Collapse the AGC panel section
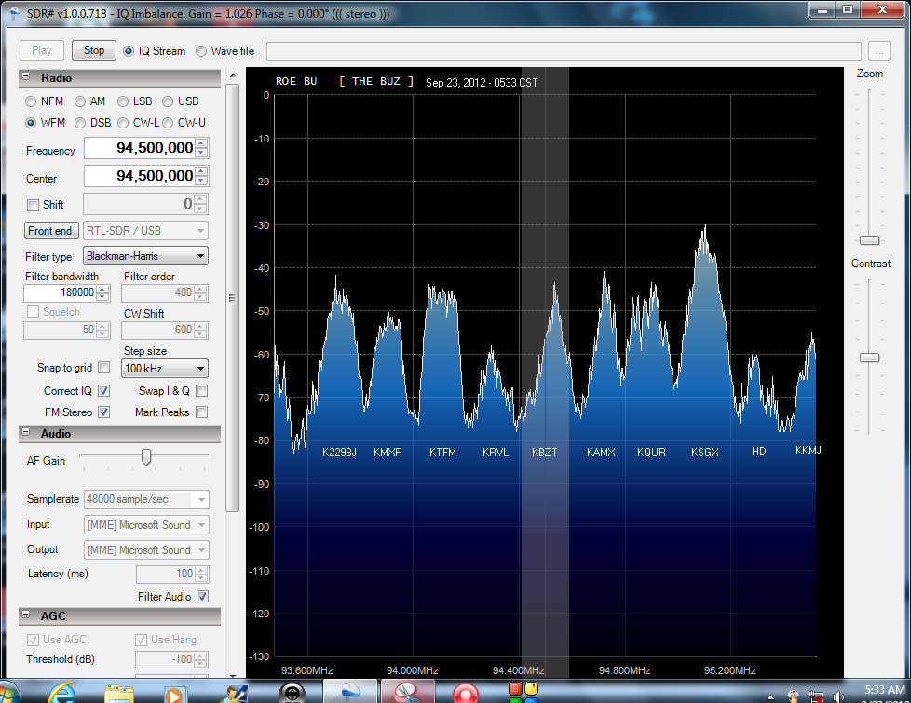 pyautogui.click(x=25, y=615)
